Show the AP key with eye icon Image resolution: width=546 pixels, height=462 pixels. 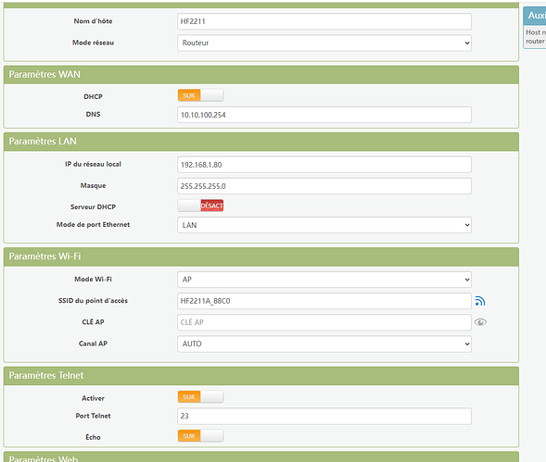tap(480, 322)
